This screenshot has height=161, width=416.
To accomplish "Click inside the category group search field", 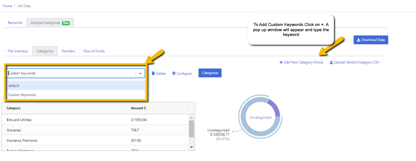I will point(71,73).
